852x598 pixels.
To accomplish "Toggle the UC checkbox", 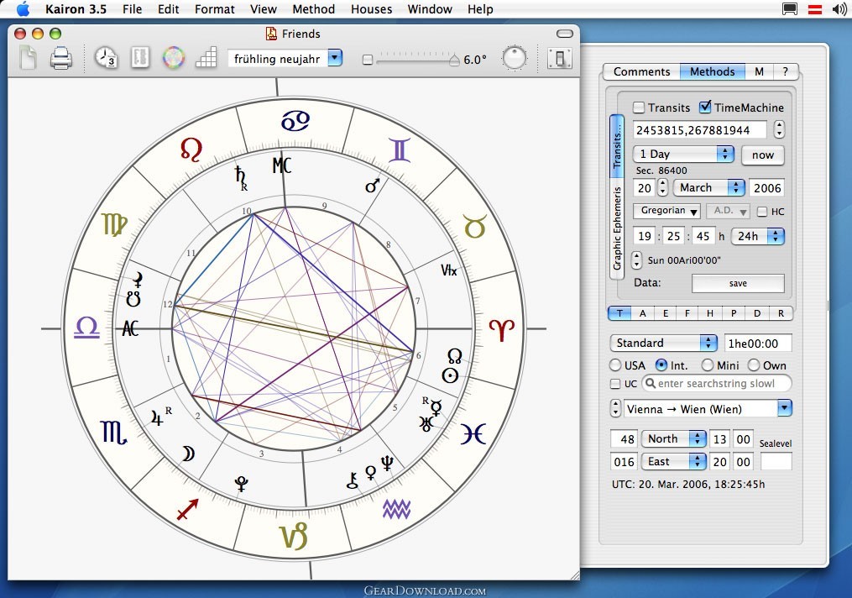I will click(615, 384).
